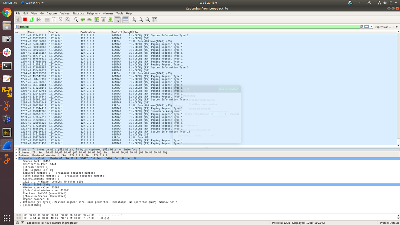Collapse the Transmission Control Protocol section
The width and height of the screenshot is (400, 225).
16,158
